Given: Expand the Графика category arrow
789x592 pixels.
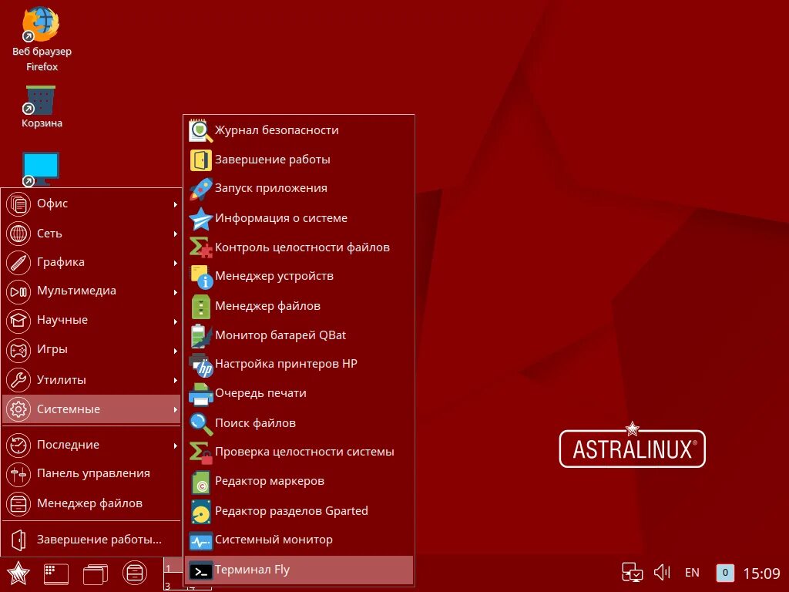Looking at the screenshot, I should tap(175, 263).
